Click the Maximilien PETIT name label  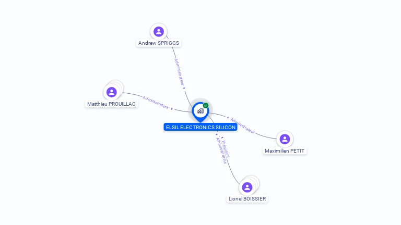coord(285,151)
